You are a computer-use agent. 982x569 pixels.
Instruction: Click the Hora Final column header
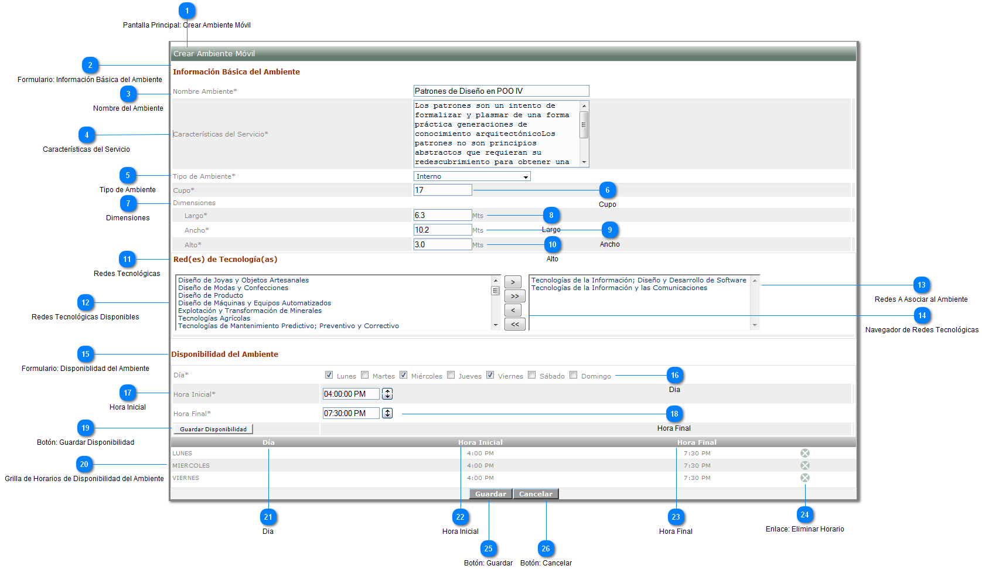coord(697,442)
